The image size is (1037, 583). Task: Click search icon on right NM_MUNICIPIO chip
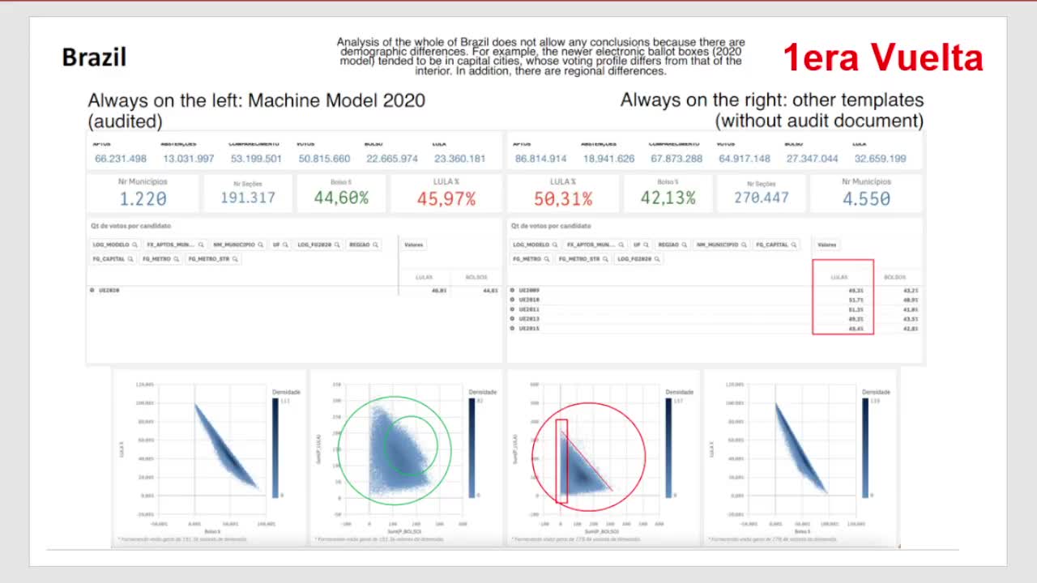(744, 245)
